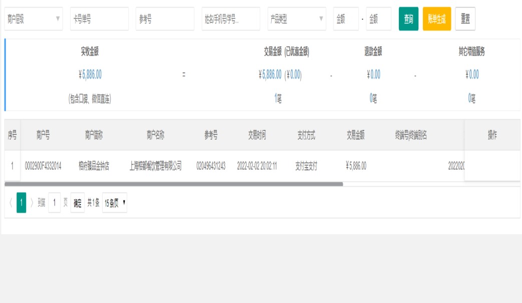
Task: Expand the 产品类型 dropdown
Action: click(296, 19)
